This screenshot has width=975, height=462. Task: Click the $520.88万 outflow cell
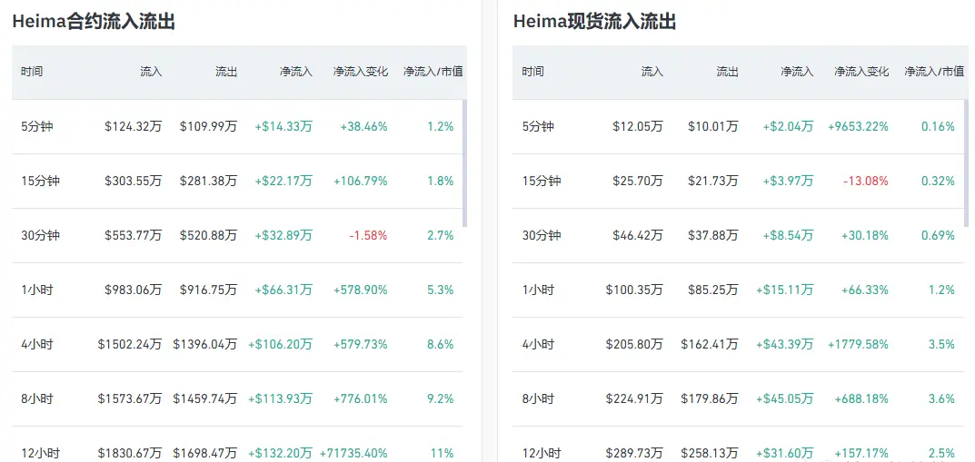pos(208,235)
